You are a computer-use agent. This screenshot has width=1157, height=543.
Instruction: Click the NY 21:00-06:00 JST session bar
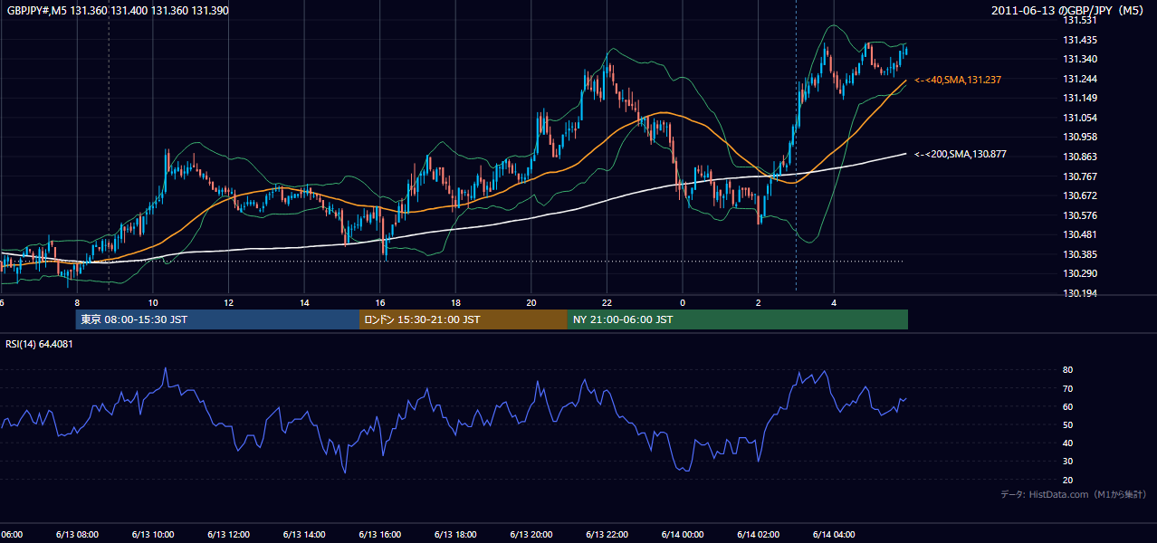point(738,319)
